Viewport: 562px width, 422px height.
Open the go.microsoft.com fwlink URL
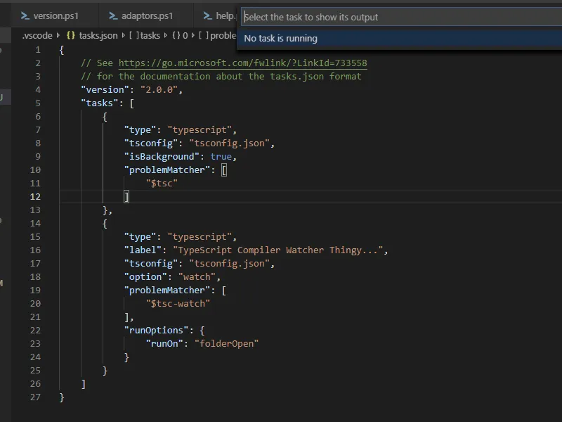point(242,63)
